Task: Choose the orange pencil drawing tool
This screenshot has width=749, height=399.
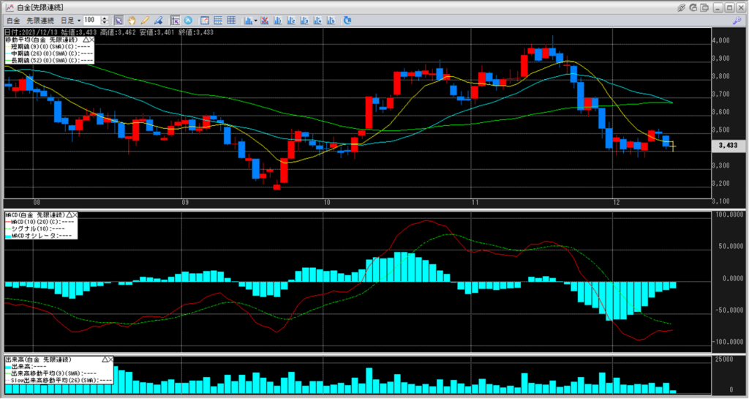Action: click(145, 20)
